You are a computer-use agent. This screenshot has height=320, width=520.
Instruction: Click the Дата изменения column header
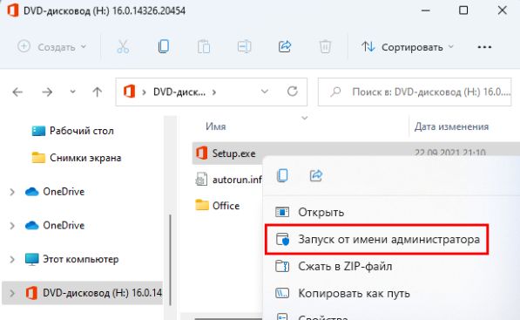[x=451, y=126]
